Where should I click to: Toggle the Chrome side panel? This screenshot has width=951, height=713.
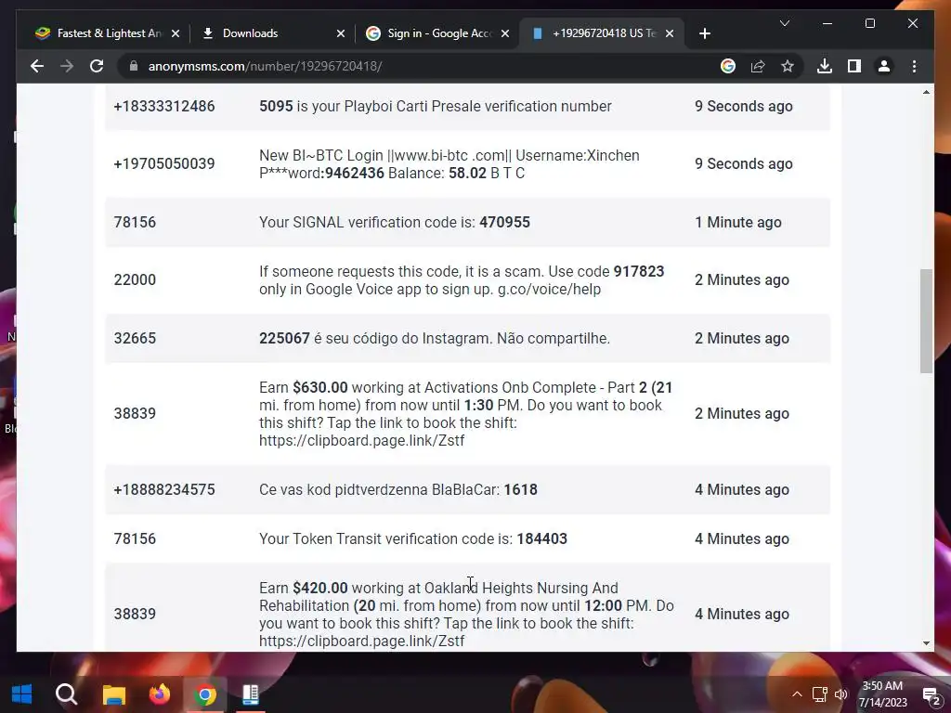point(854,66)
